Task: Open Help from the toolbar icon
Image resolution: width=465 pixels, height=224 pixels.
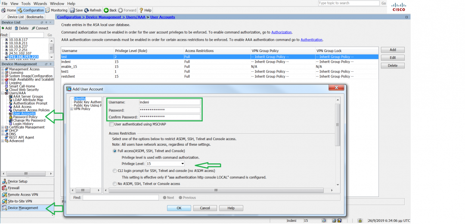Action: tap(141, 10)
